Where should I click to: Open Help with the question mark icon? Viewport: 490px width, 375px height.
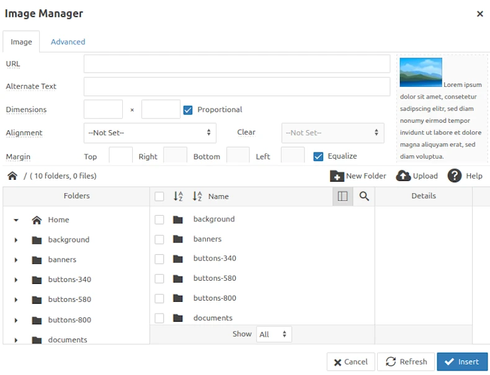(x=455, y=176)
